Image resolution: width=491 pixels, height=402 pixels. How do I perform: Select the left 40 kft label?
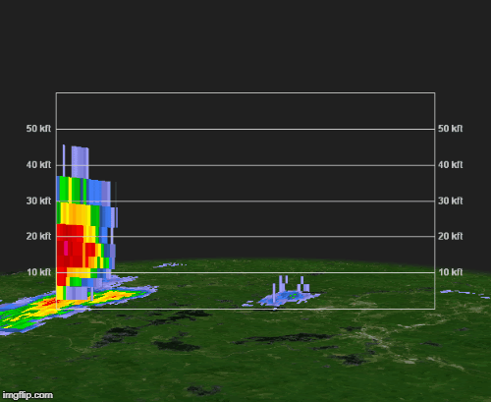[x=38, y=165]
